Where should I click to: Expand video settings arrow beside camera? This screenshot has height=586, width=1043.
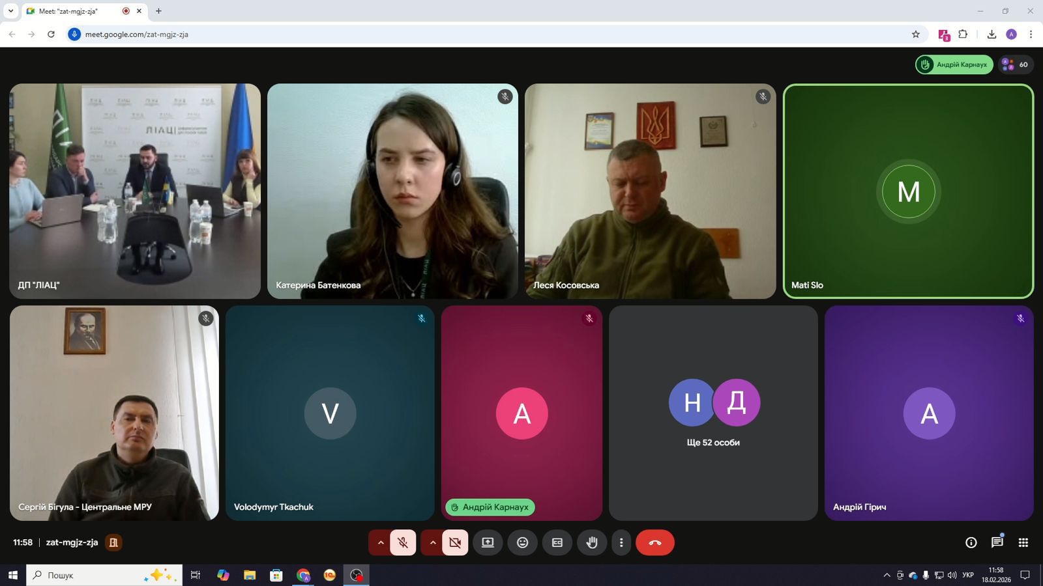click(x=432, y=542)
